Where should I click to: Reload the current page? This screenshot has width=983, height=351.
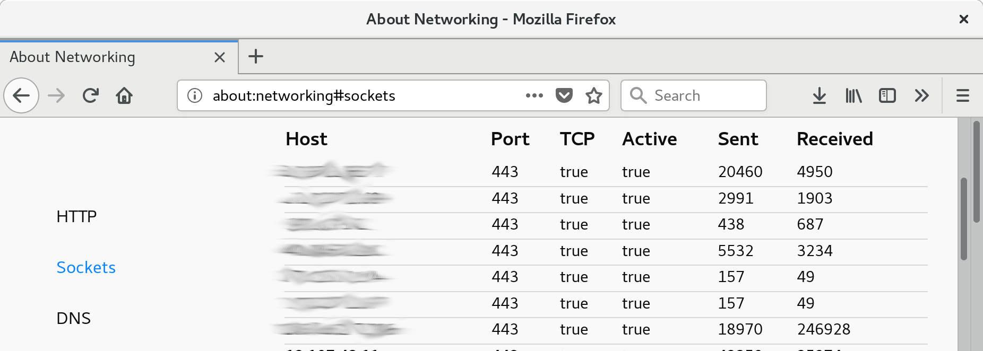tap(91, 95)
